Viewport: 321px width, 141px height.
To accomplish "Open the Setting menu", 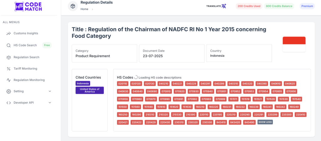I will [18, 91].
